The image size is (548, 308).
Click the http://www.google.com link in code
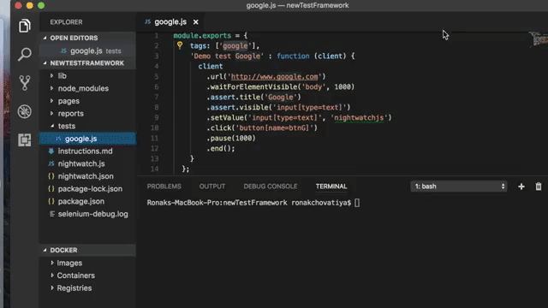coord(274,76)
